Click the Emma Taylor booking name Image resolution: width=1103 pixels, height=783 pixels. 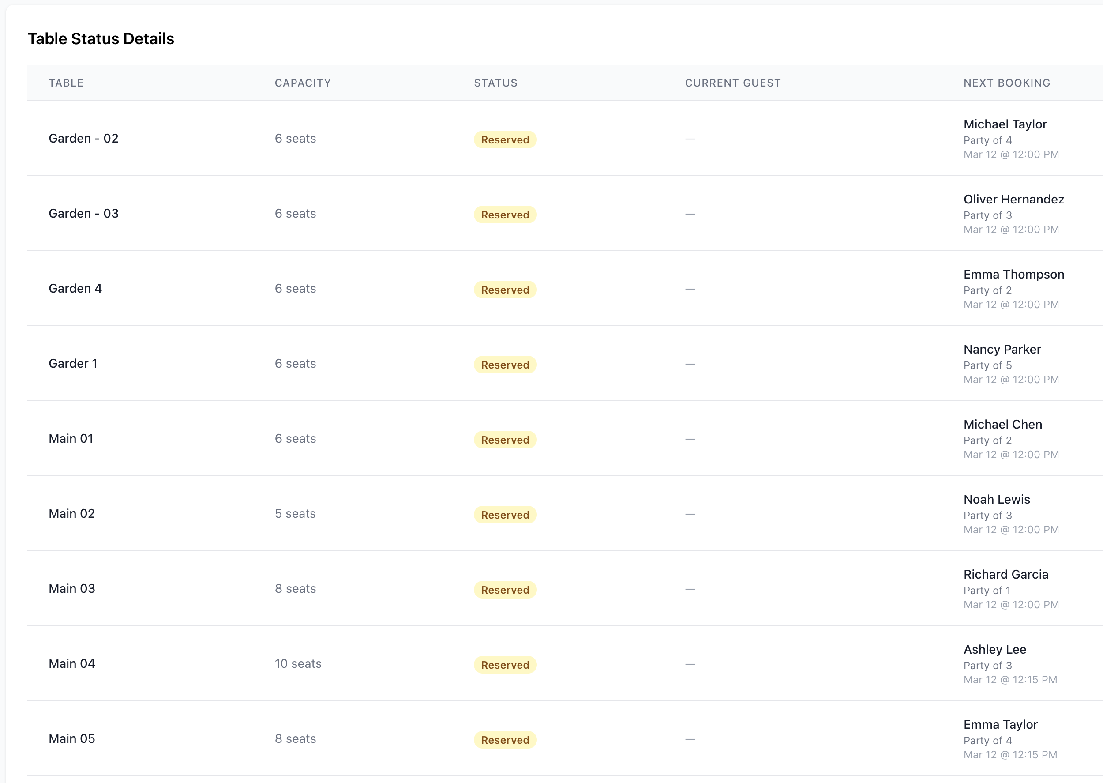1000,725
